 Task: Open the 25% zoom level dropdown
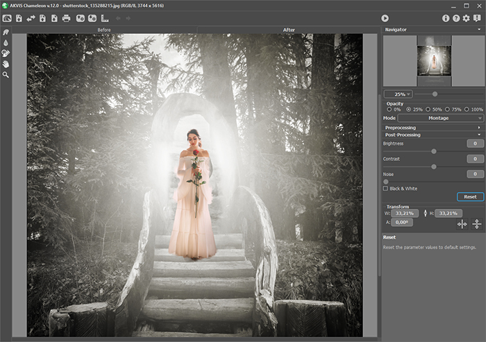[399, 94]
